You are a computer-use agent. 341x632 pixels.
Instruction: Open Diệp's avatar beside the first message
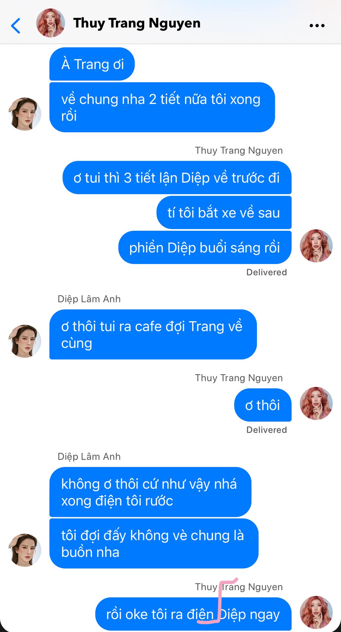coord(25,114)
